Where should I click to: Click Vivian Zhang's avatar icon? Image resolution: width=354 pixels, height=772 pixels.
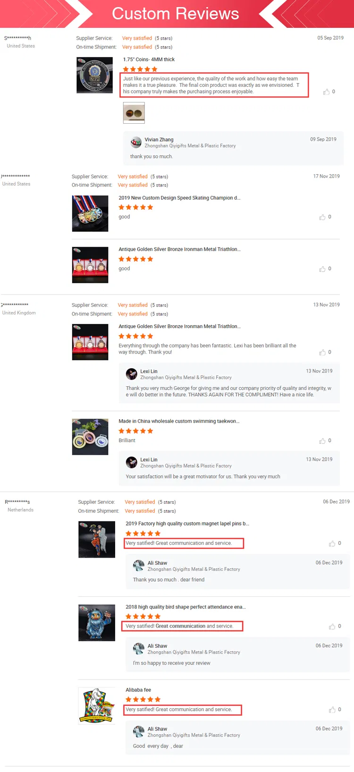(x=136, y=142)
